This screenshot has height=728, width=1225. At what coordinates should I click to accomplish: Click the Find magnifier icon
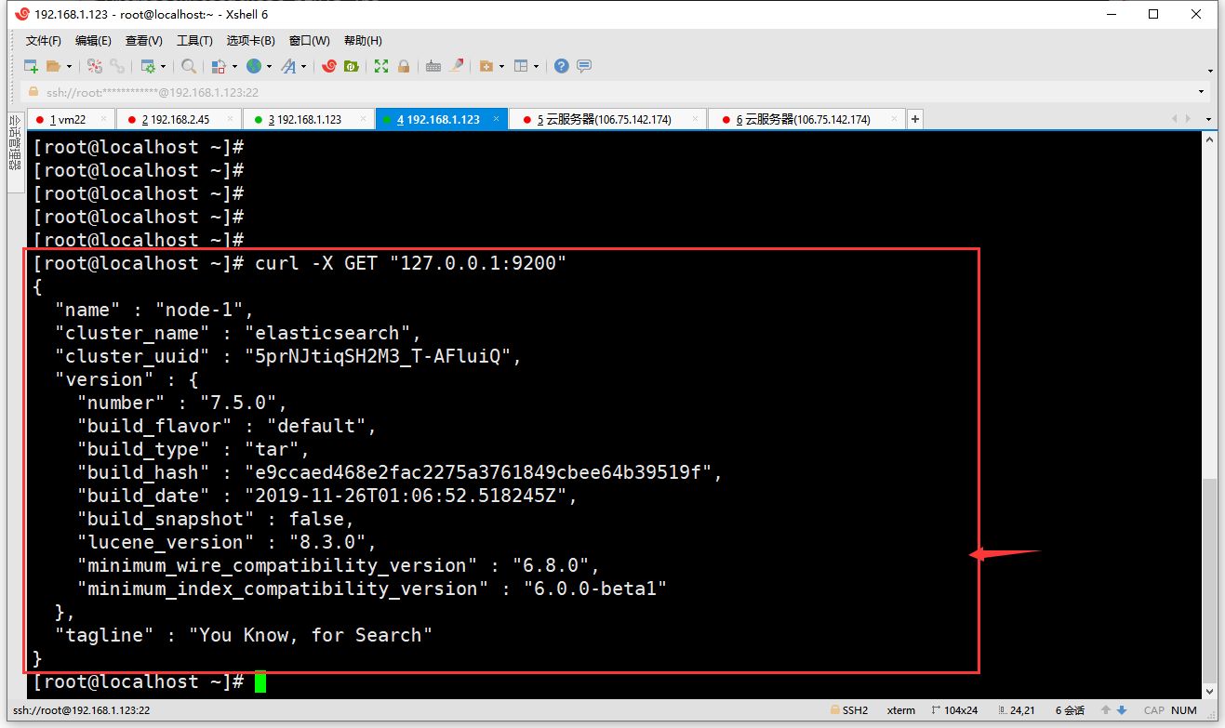click(x=189, y=66)
